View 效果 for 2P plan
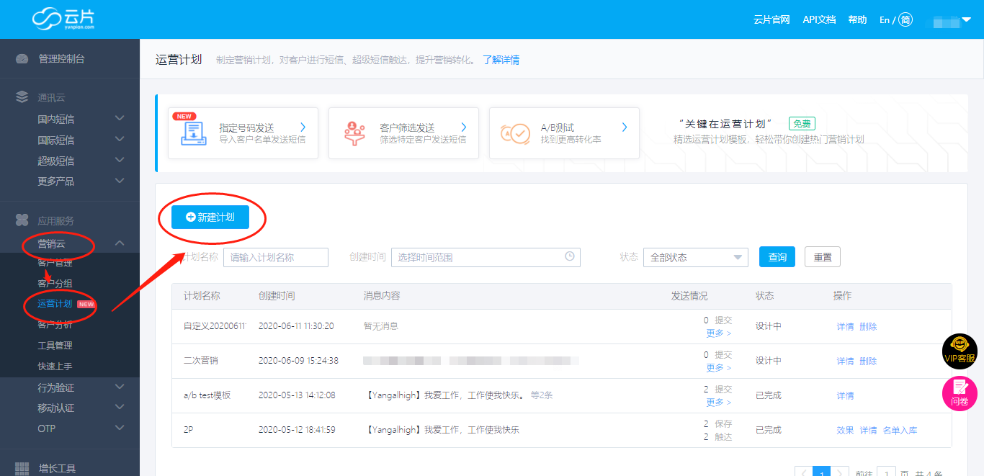Image resolution: width=984 pixels, height=476 pixels. pos(845,431)
